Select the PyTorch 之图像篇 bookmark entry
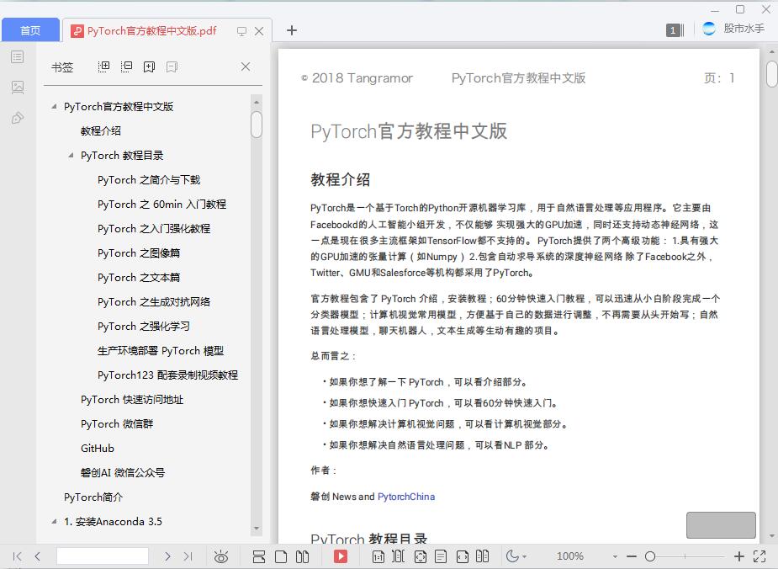This screenshot has height=569, width=778. click(140, 253)
